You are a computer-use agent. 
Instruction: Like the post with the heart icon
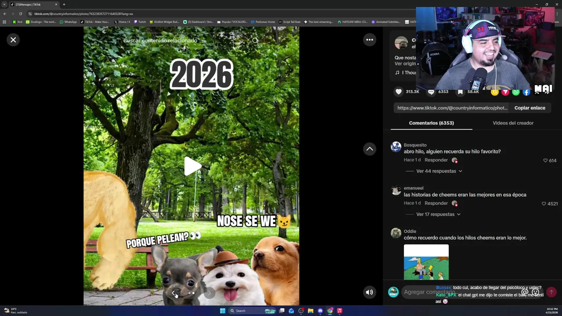click(x=399, y=92)
